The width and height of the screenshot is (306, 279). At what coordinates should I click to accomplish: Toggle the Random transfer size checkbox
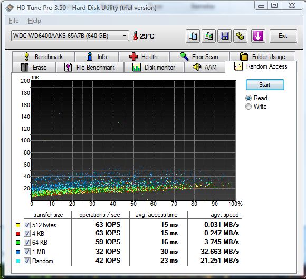point(27,261)
